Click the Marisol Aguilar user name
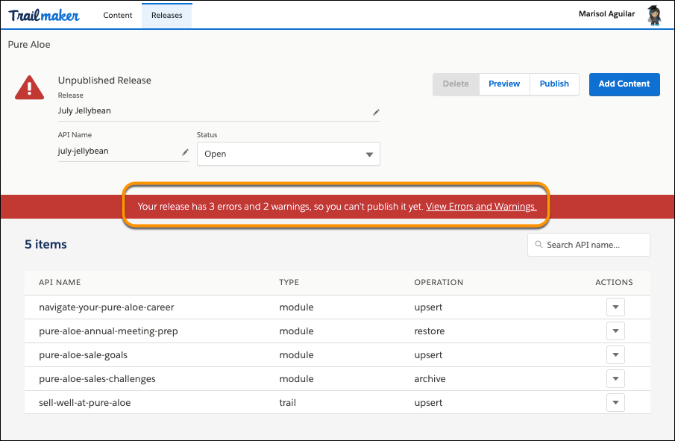Viewport: 675px width, 441px height. click(606, 13)
